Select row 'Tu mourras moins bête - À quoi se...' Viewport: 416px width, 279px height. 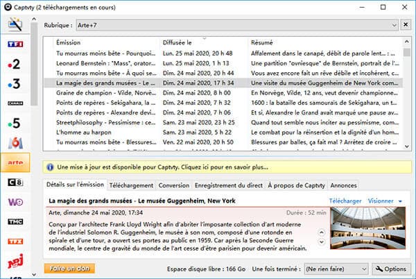(x=223, y=73)
